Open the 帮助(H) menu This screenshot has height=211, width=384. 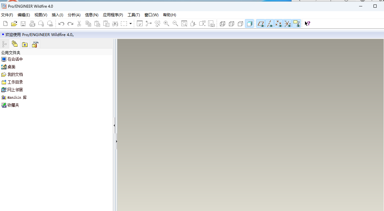[169, 15]
